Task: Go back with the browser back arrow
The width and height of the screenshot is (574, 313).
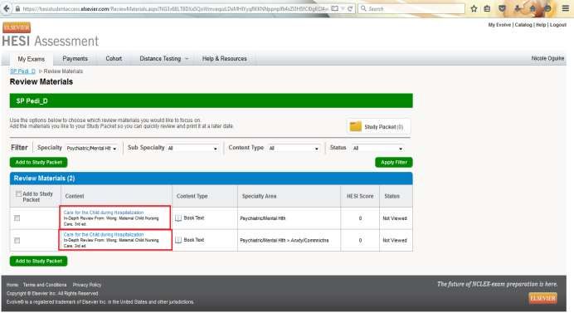Action: pos(7,8)
